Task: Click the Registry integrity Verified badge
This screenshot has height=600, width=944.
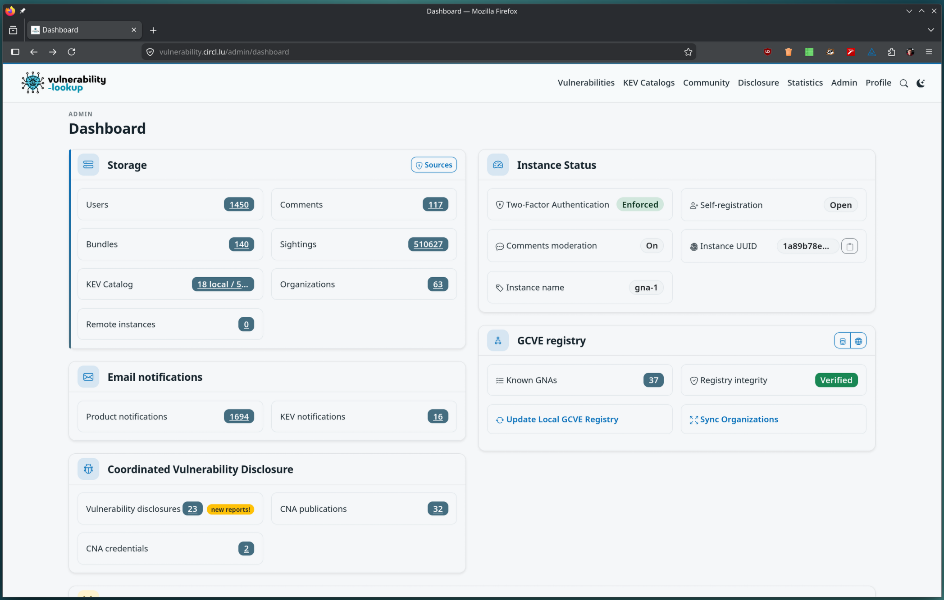Action: tap(836, 380)
